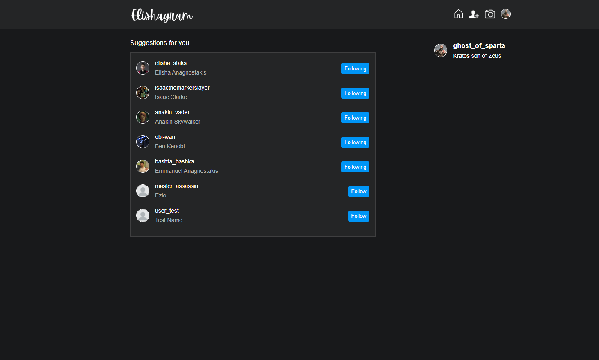
Task: Go to the home feed icon
Action: (x=459, y=14)
